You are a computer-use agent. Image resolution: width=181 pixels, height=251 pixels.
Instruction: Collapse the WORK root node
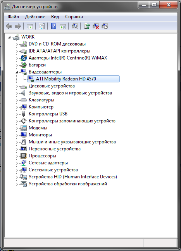pyautogui.click(x=9, y=37)
